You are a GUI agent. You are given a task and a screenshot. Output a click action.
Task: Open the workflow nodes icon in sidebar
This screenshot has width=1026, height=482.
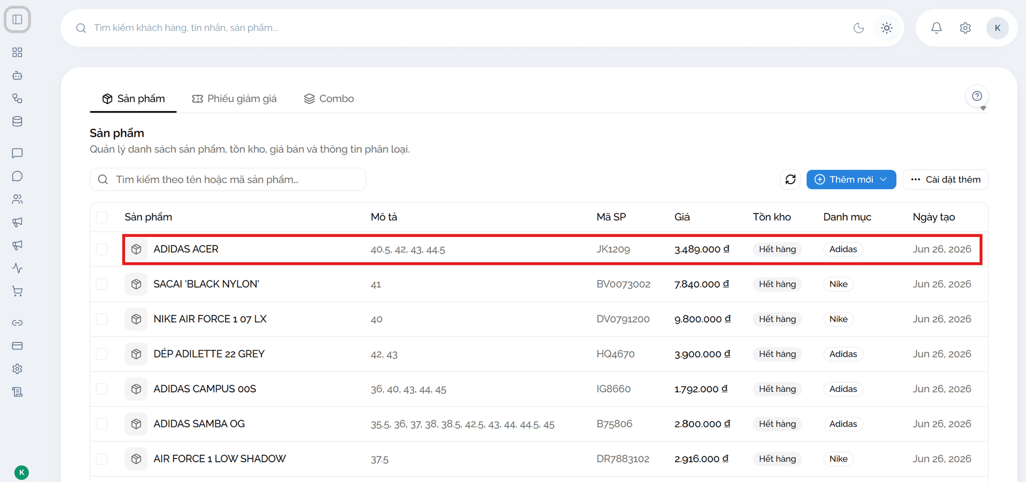[17, 98]
